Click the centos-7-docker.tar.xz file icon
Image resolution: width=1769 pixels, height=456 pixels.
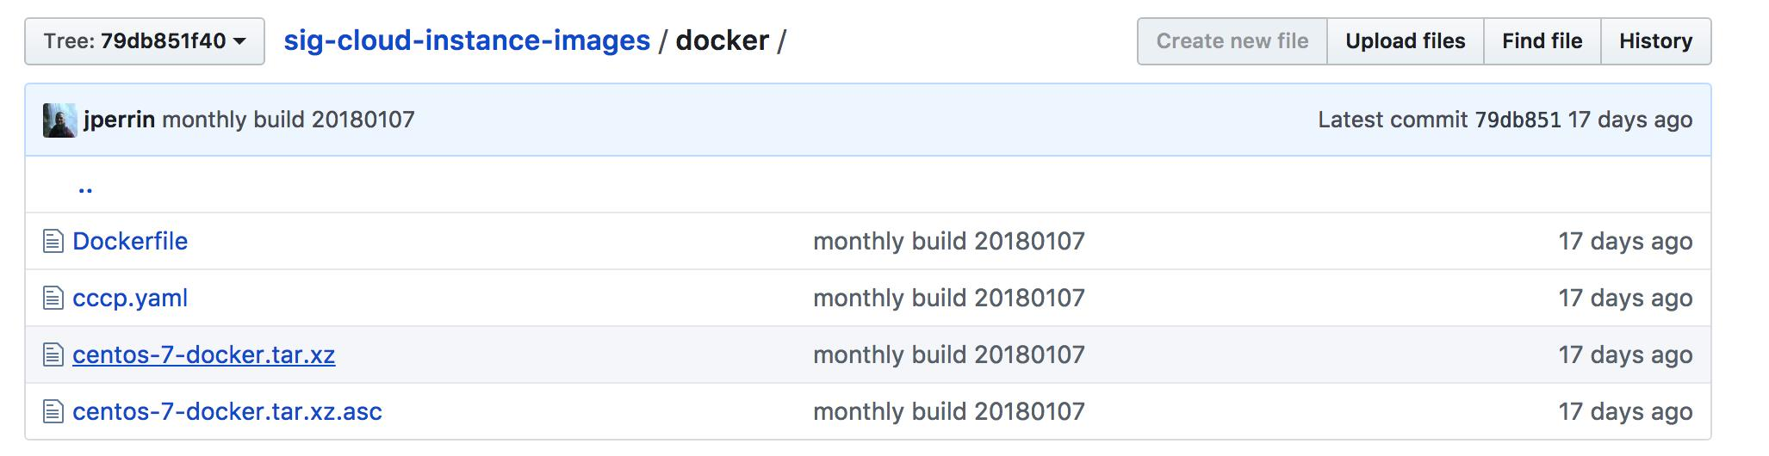(53, 355)
